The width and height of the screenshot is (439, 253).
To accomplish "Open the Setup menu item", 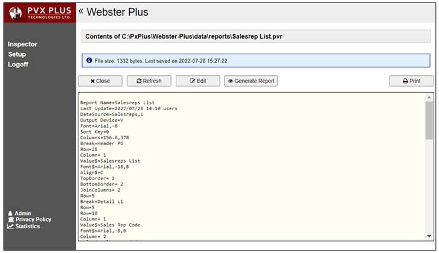I will click(x=17, y=54).
